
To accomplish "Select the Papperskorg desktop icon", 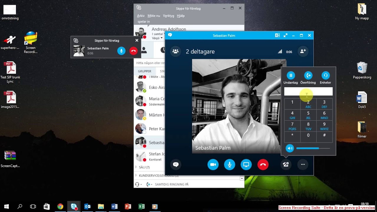I will (362, 71).
